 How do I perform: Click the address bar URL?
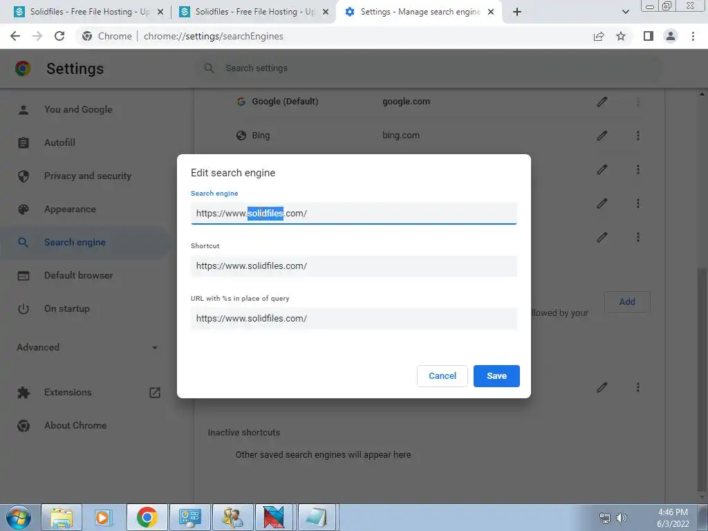[x=213, y=36]
